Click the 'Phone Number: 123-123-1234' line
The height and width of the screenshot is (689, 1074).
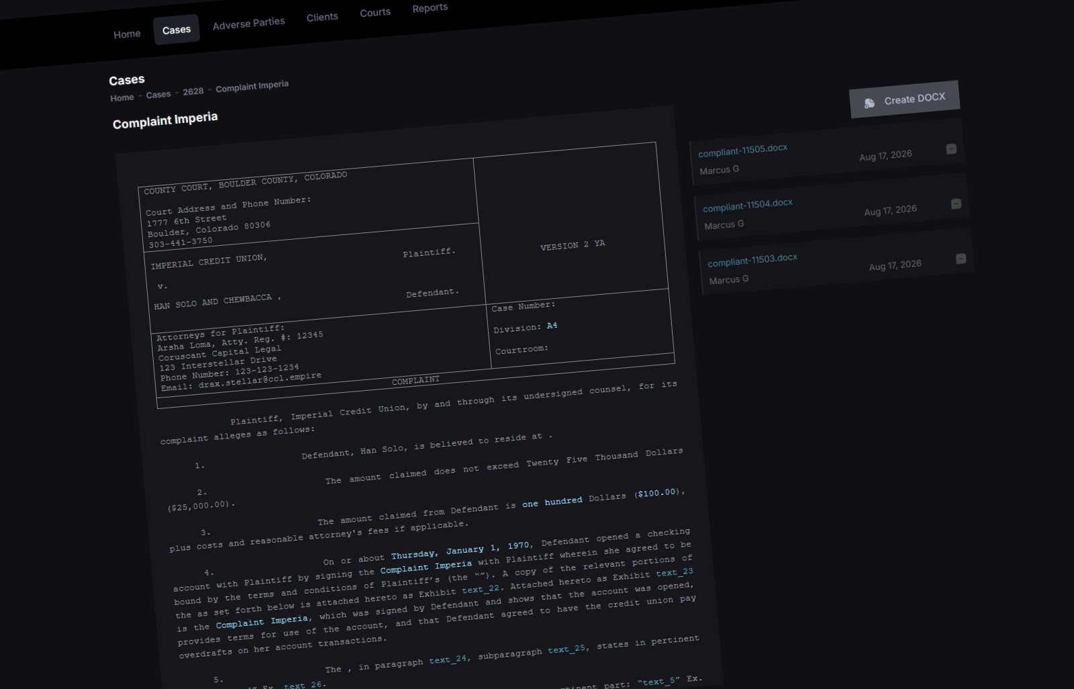click(230, 372)
